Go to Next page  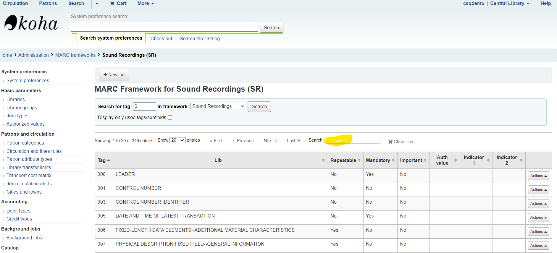point(270,141)
